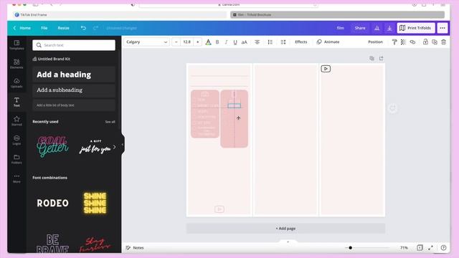Image resolution: width=459 pixels, height=258 pixels.
Task: Open the Effects panel
Action: click(x=301, y=42)
